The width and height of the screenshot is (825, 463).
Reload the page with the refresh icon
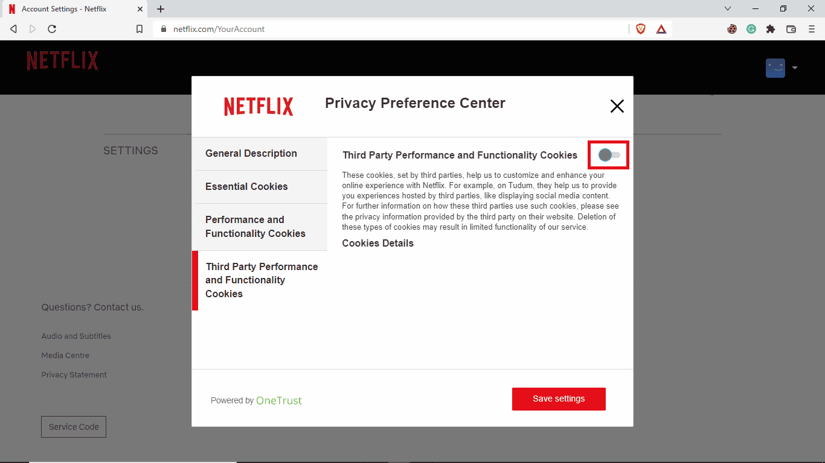pos(52,29)
